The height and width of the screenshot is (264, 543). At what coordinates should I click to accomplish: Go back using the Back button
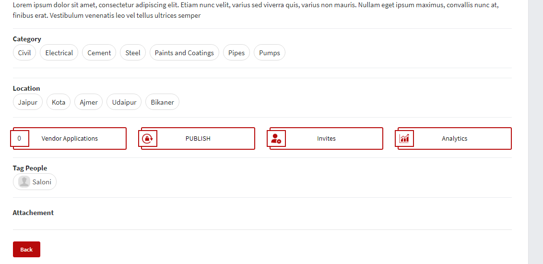pos(26,249)
